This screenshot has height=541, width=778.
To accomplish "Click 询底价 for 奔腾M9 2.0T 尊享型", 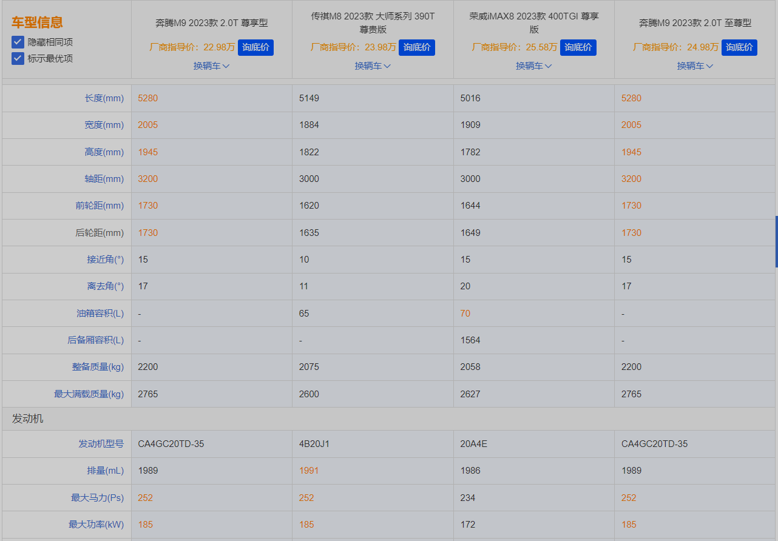I will click(x=255, y=47).
